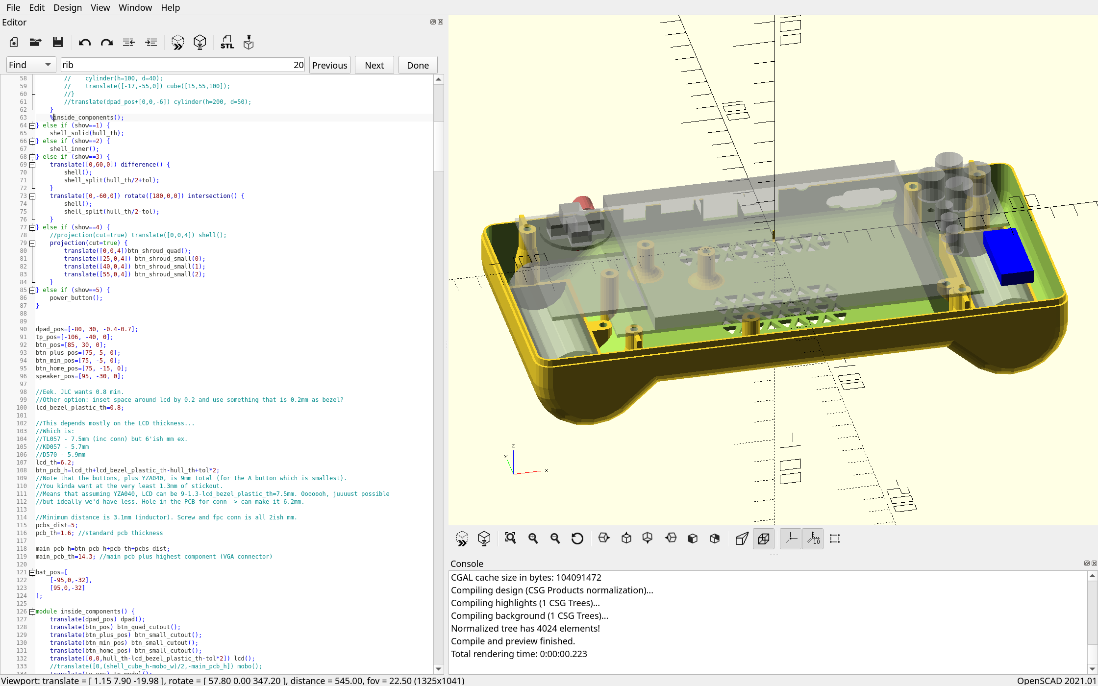Collapse the bat_pos fold at line 121
Viewport: 1098px width, 686px height.
32,572
